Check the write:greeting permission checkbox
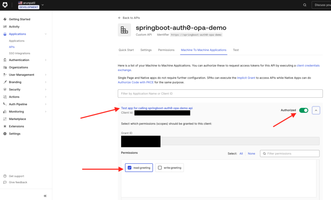 pos(160,168)
